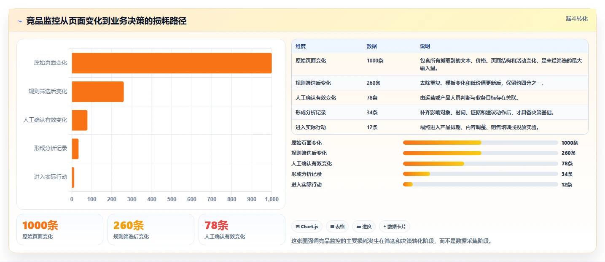
Task: Open the 260条 data card
Action: pyautogui.click(x=151, y=230)
